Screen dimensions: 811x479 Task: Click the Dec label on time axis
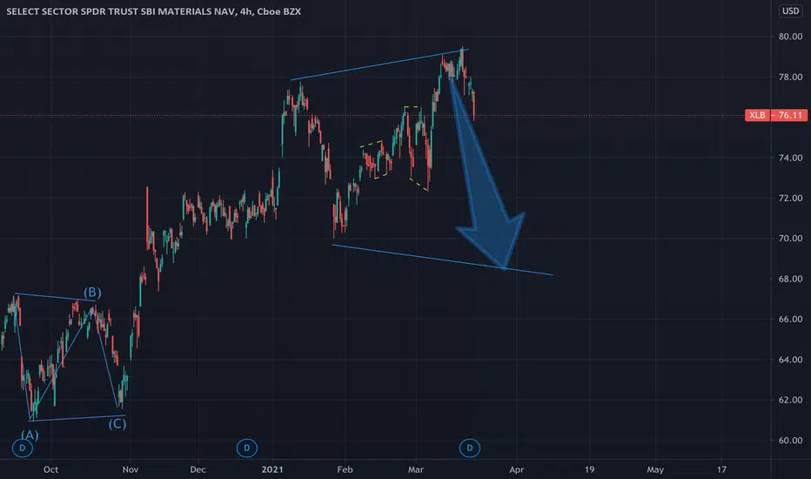(x=198, y=469)
